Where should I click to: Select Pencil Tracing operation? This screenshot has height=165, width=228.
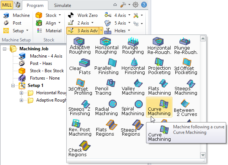pyautogui.click(x=106, y=85)
